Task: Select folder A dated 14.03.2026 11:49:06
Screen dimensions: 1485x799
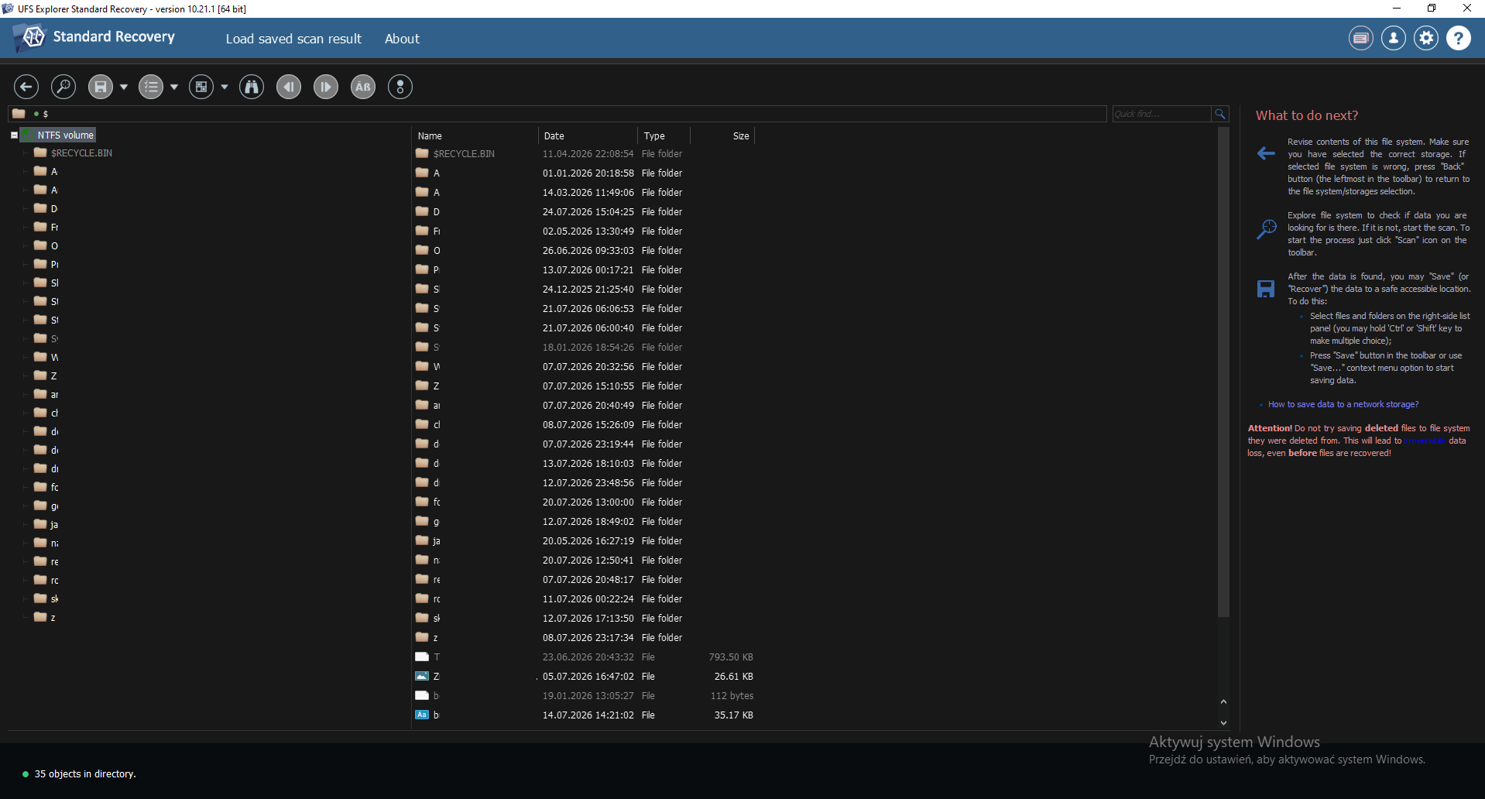Action: [585, 193]
